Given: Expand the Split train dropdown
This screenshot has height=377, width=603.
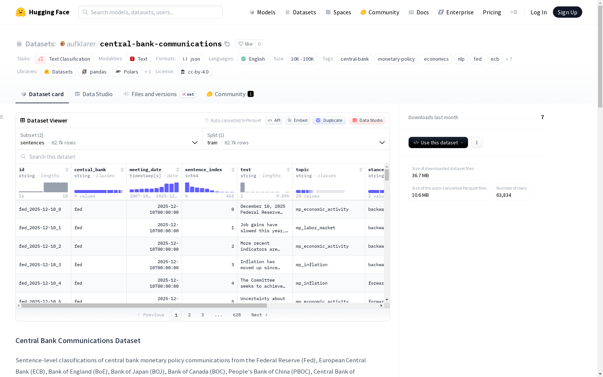Looking at the screenshot, I should (296, 139).
